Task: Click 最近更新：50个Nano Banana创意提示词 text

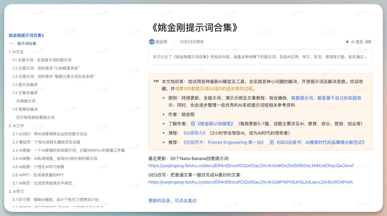Action: pos(189,158)
